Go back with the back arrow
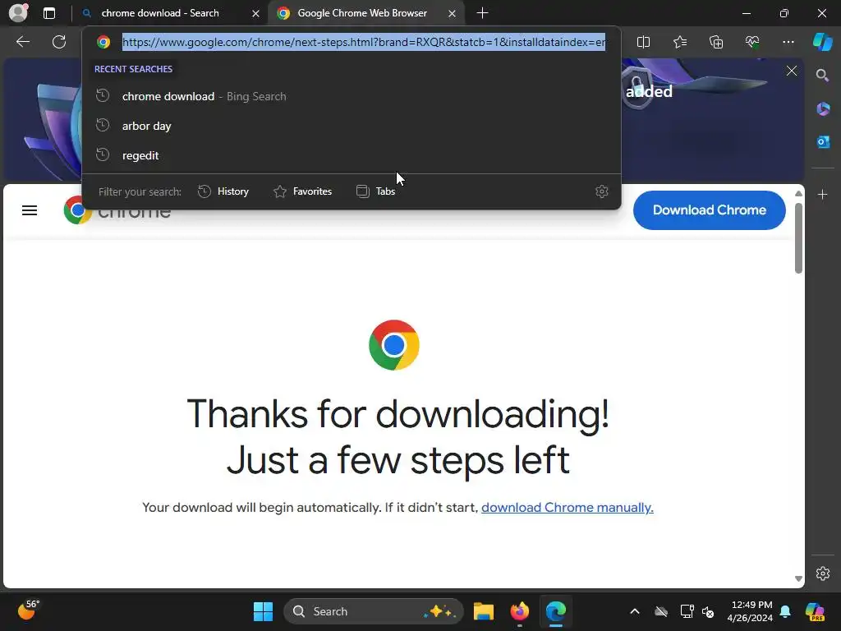 point(23,42)
